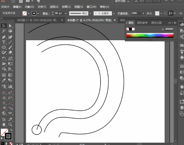
Task: Click the 不透明度 opacity link
Action: 123,13
